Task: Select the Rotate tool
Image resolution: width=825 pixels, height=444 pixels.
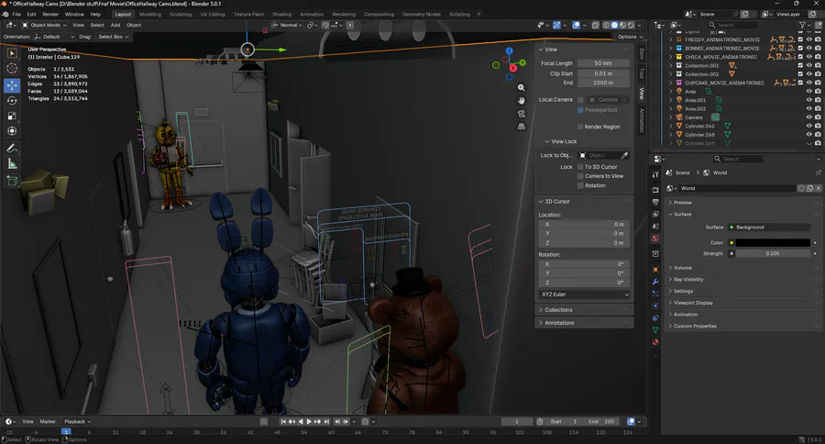Action: [x=12, y=100]
